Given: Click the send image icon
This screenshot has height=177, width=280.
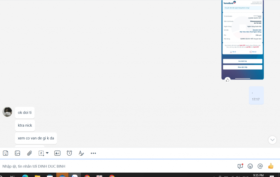Looking at the screenshot, I should tap(17, 153).
